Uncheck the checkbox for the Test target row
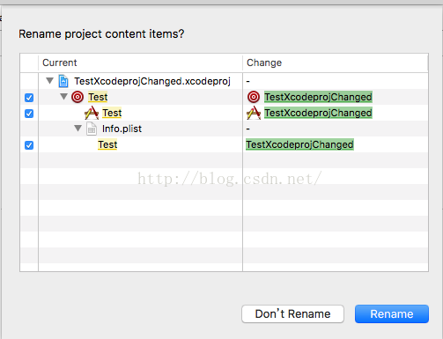This screenshot has width=443, height=339. point(29,98)
